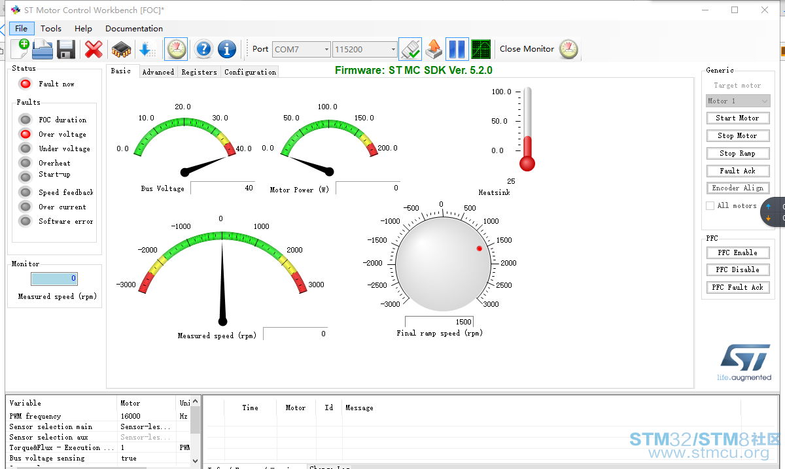Viewport: 785px width, 469px height.
Task: Click gauge icon beside Close Monitor
Action: click(568, 49)
